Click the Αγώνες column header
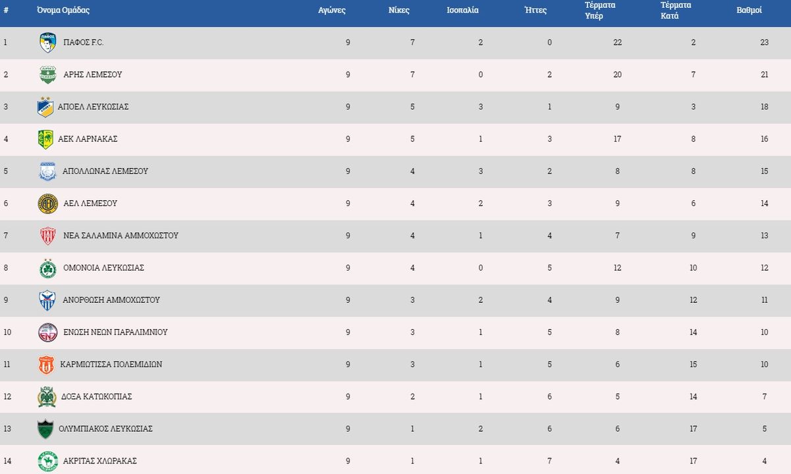 click(332, 11)
